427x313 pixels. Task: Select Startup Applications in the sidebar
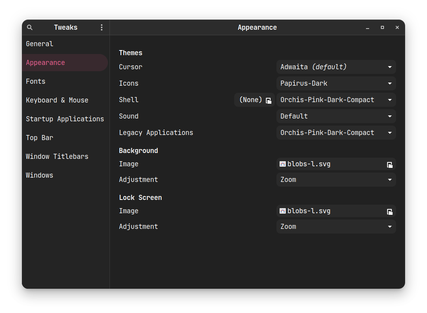click(65, 119)
